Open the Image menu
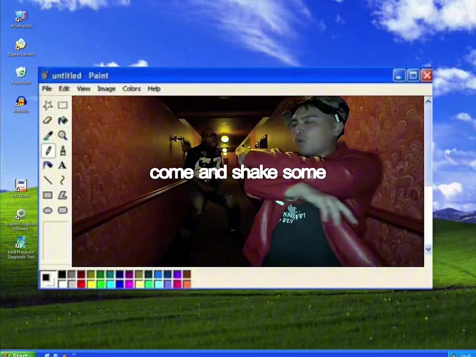The width and height of the screenshot is (476, 357). [x=106, y=89]
